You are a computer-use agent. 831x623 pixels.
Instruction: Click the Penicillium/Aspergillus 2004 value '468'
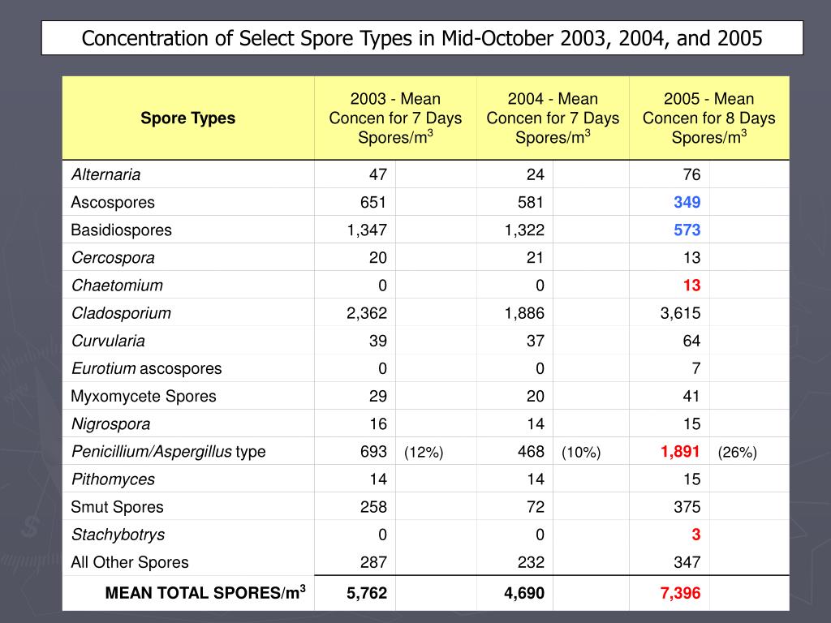pyautogui.click(x=531, y=451)
